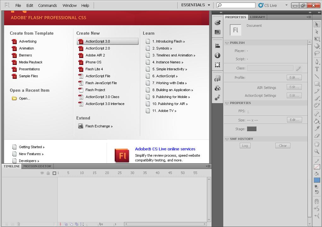Open the Motion Presets panel icon
The height and width of the screenshot is (227, 322).
[218, 97]
